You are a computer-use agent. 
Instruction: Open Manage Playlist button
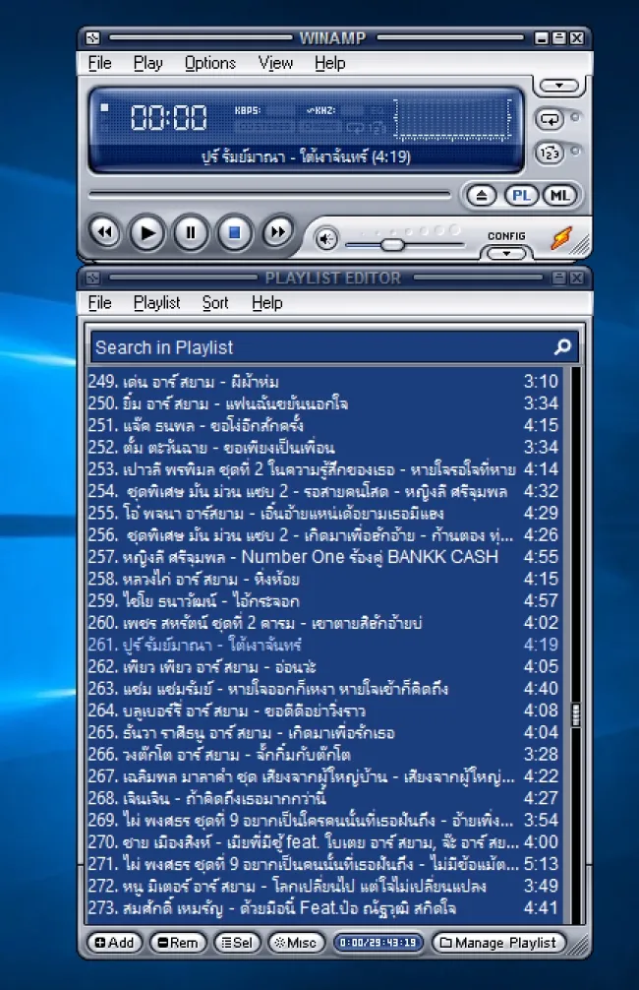pos(498,943)
